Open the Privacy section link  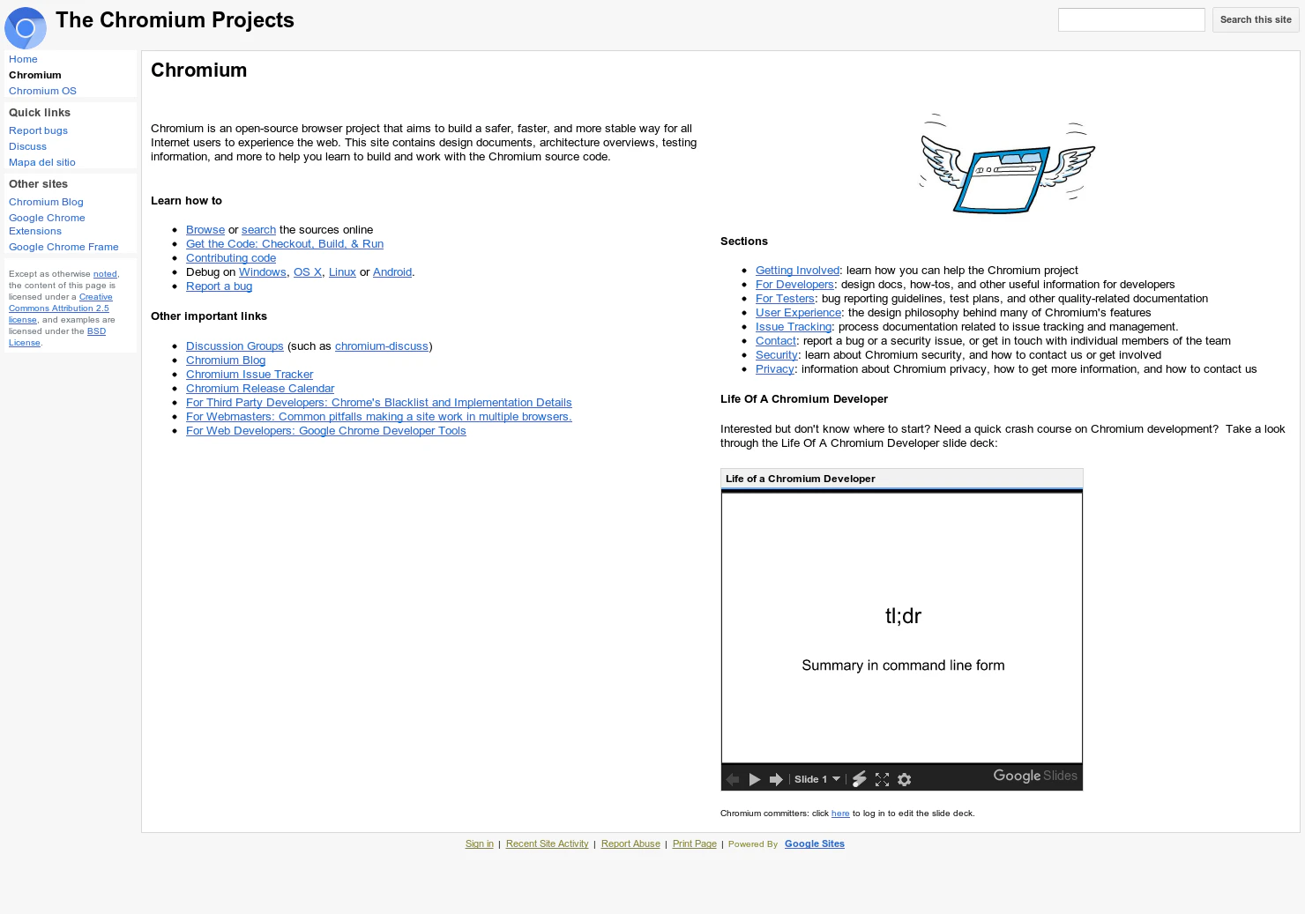[x=775, y=369]
